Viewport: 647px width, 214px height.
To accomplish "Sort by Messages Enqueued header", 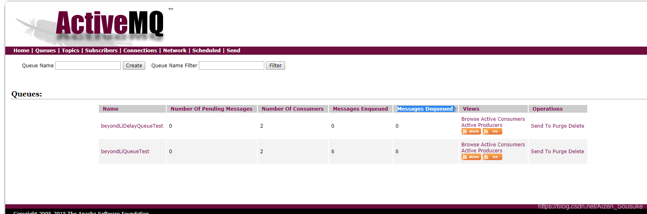I will pos(360,109).
